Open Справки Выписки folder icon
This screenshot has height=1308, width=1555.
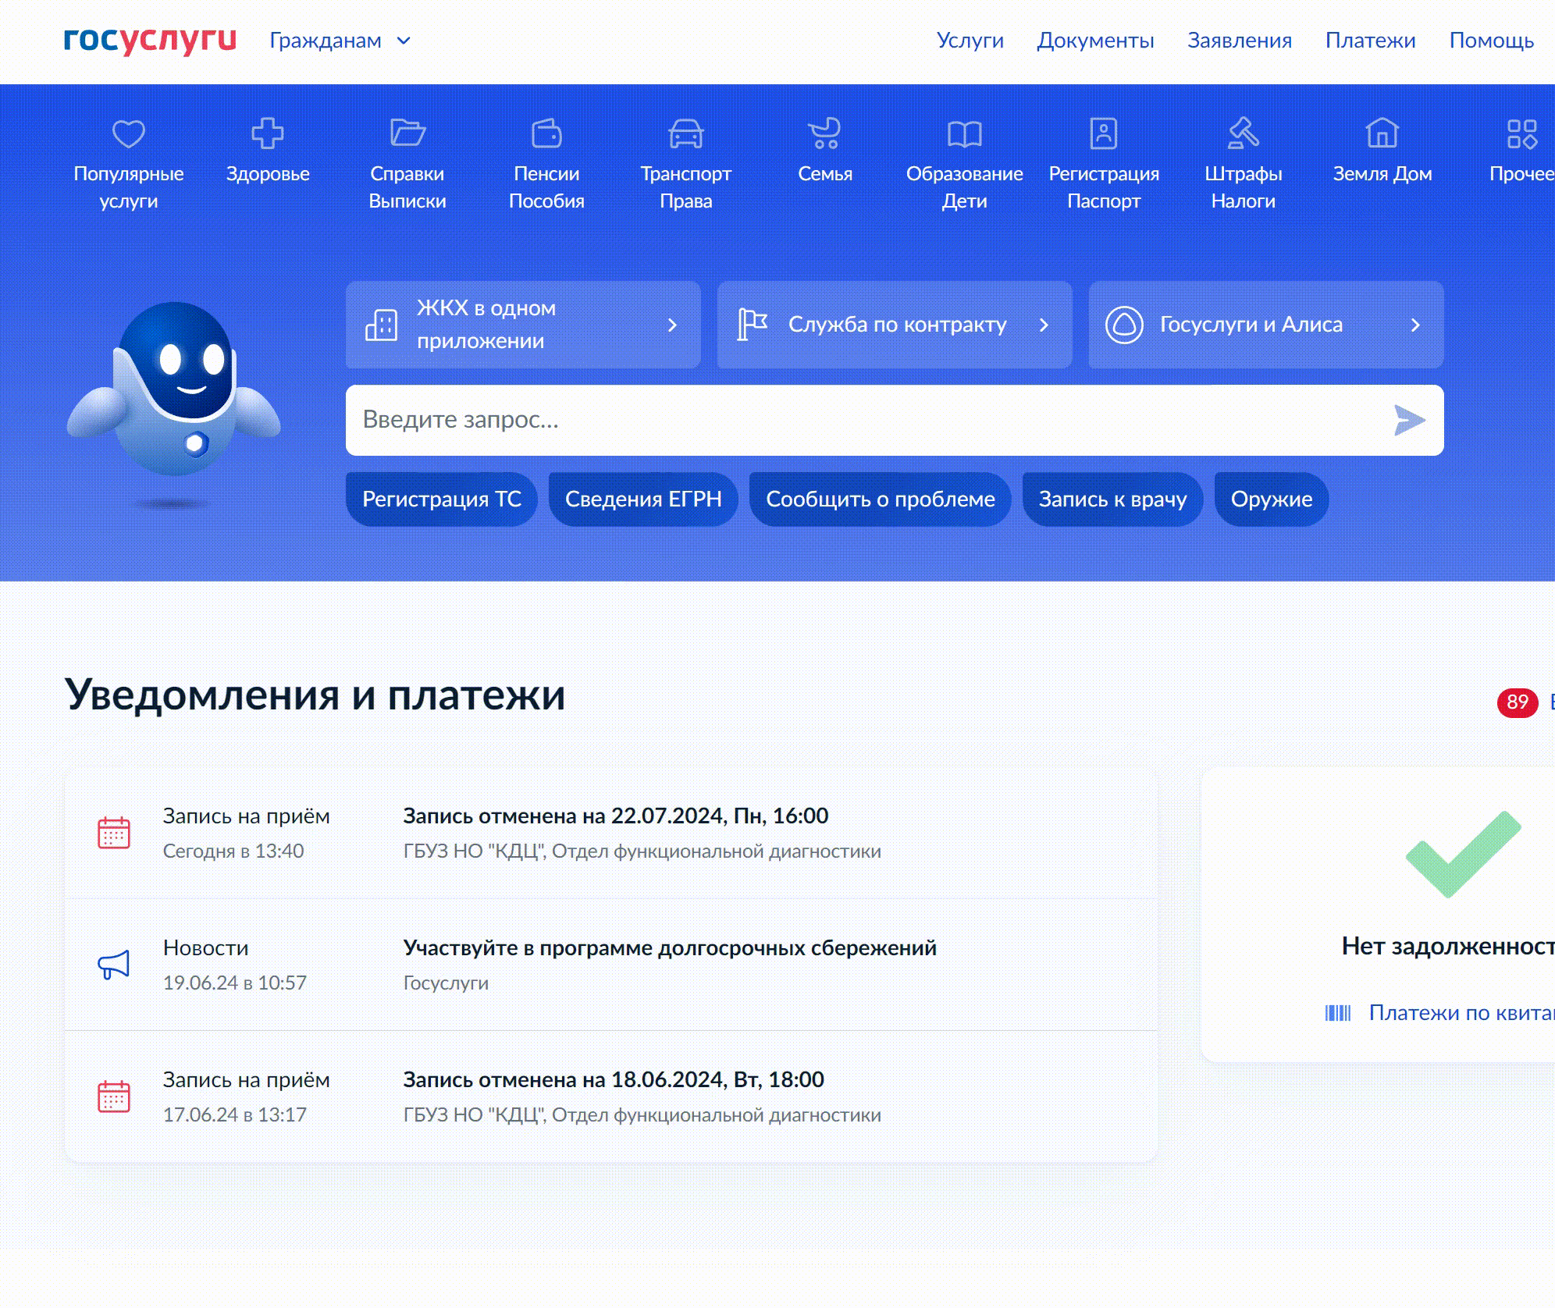pos(407,133)
